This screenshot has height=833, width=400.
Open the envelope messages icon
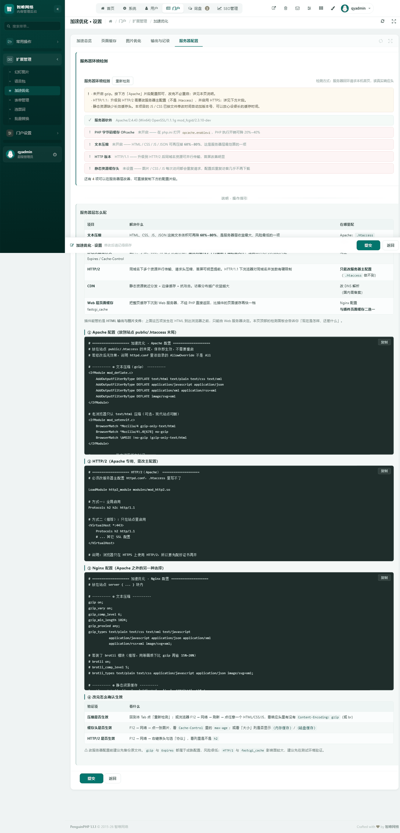point(297,8)
